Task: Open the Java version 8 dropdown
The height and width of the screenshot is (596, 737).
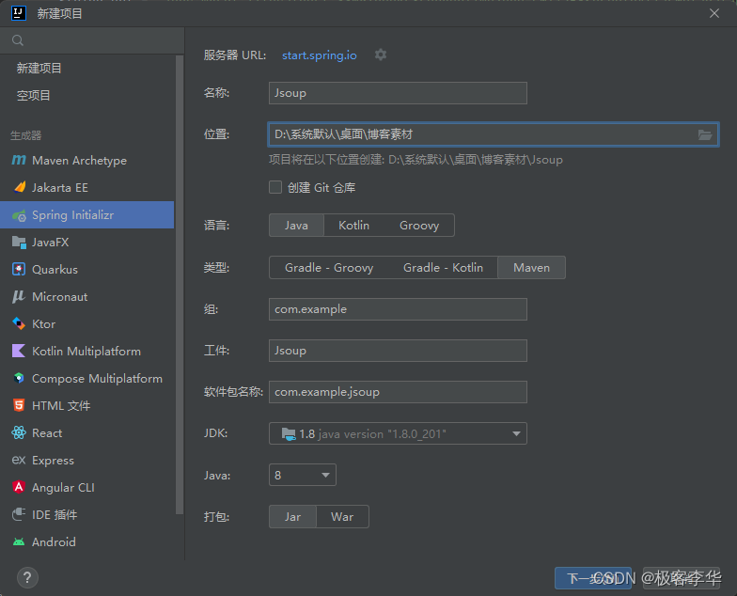Action: tap(303, 475)
